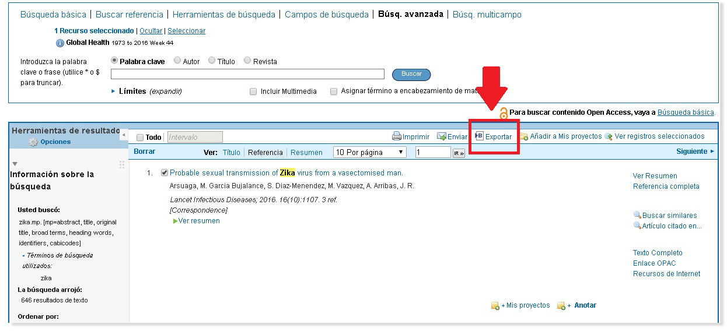Switch view to Resumen
This screenshot has height=331, width=727.
[x=306, y=153]
